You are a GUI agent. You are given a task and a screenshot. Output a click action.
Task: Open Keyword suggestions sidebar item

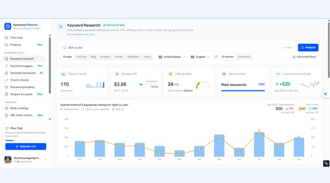(x=24, y=66)
